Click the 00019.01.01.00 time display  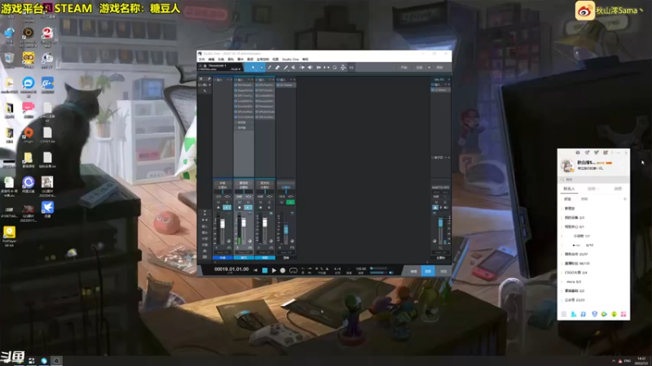231,269
